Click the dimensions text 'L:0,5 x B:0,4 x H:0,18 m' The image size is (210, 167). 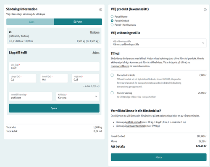[x=21, y=41]
